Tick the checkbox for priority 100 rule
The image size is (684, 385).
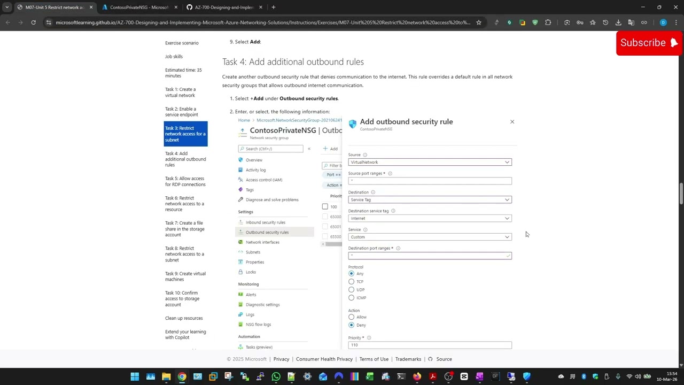(x=325, y=206)
